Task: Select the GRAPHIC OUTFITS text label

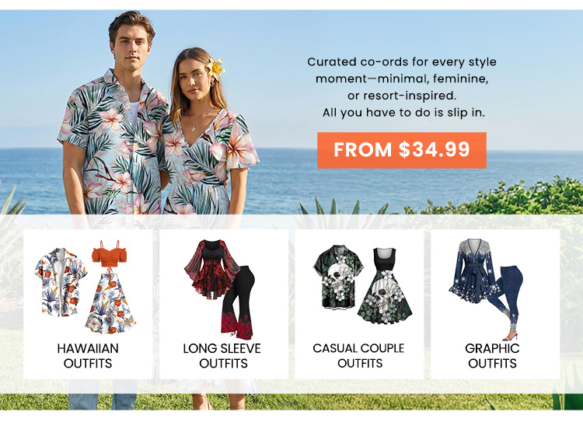Action: click(492, 356)
